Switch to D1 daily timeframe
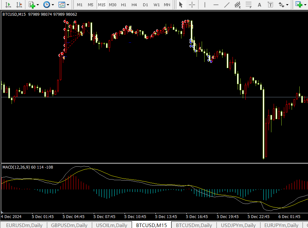Image resolution: width=308 pixels, height=228 pixels. coord(145,5)
